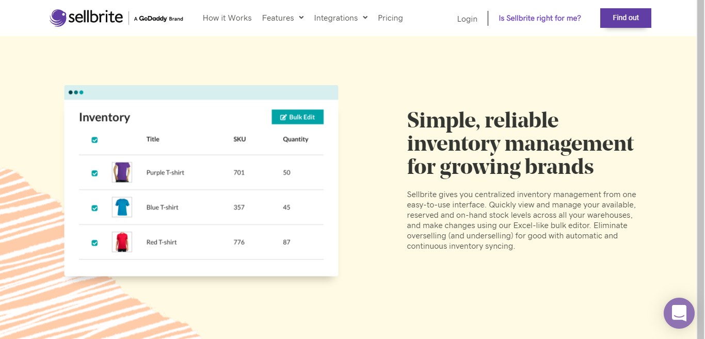Toggle the select-all checkbox in the header row
The height and width of the screenshot is (339, 705).
[94, 140]
